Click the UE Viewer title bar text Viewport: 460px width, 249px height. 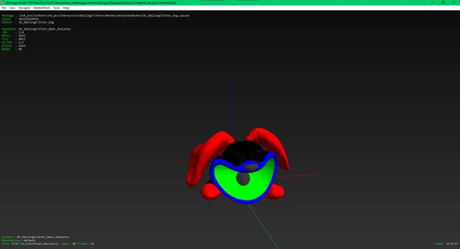tap(91, 3)
